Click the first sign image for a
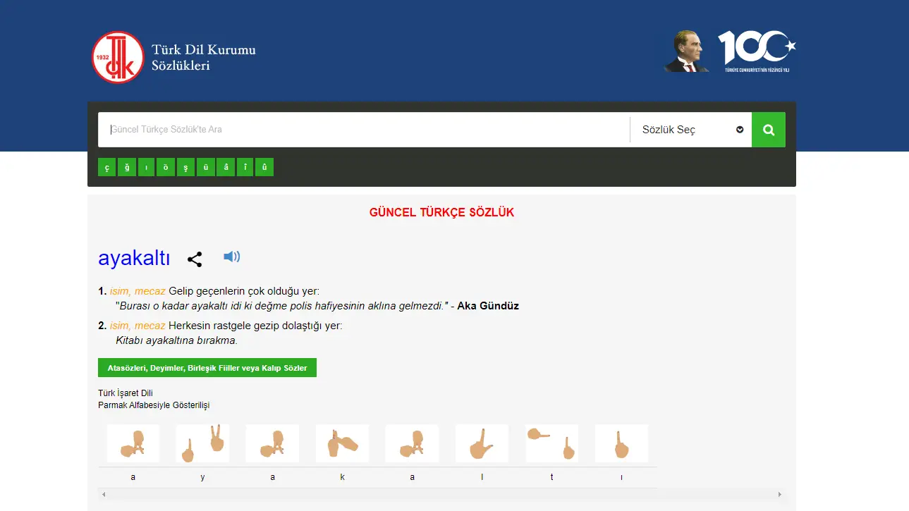The image size is (909, 511). click(133, 443)
